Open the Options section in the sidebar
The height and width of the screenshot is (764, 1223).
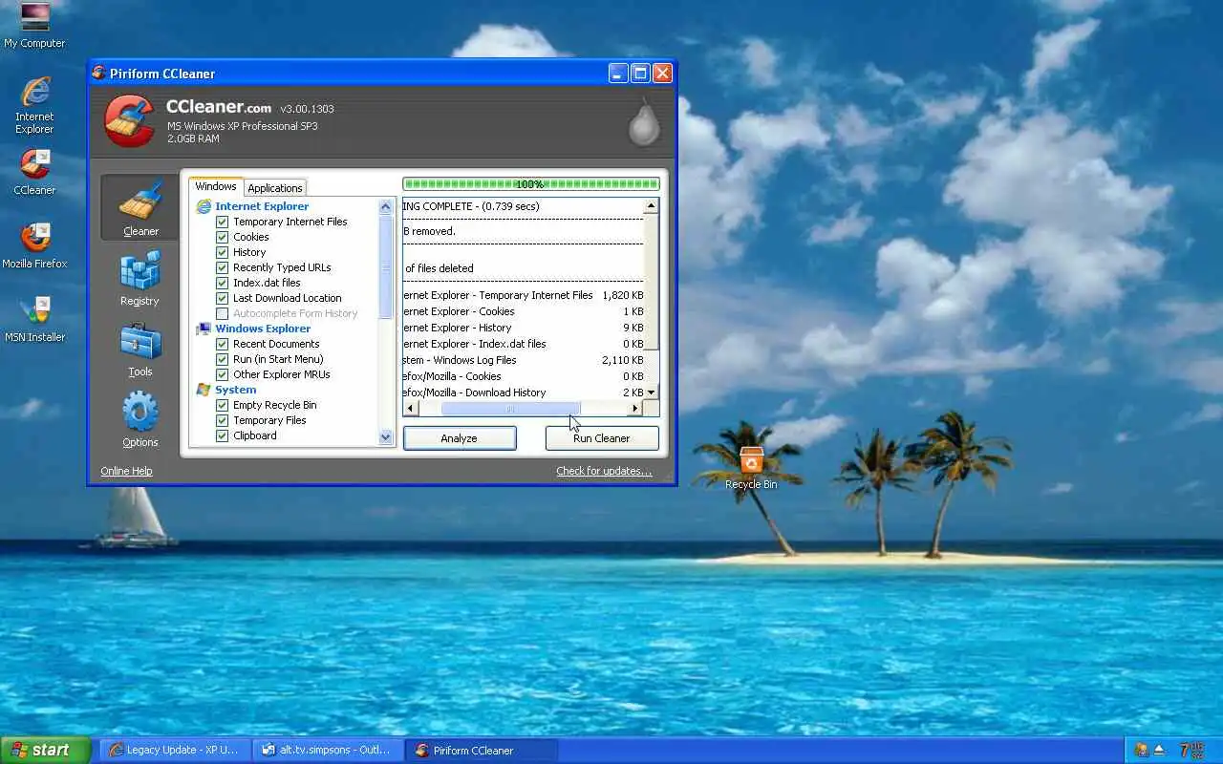point(140,420)
